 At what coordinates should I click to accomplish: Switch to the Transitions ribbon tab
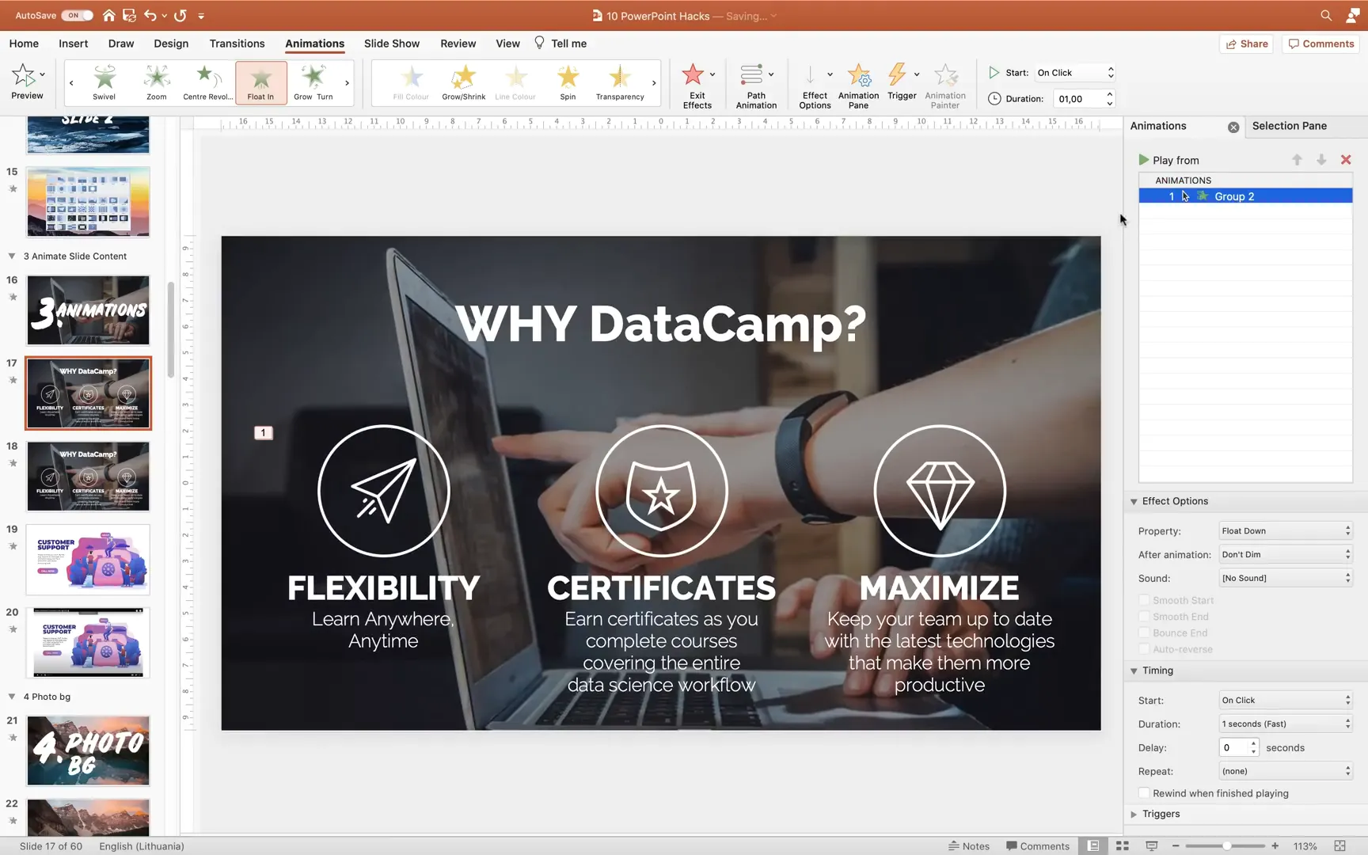pos(237,44)
